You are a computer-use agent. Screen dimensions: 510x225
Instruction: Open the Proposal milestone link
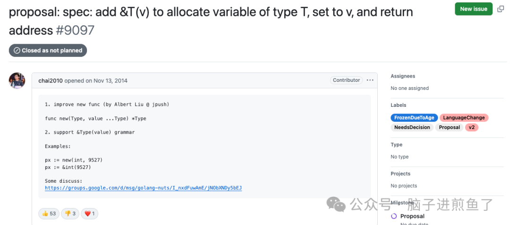coord(412,216)
